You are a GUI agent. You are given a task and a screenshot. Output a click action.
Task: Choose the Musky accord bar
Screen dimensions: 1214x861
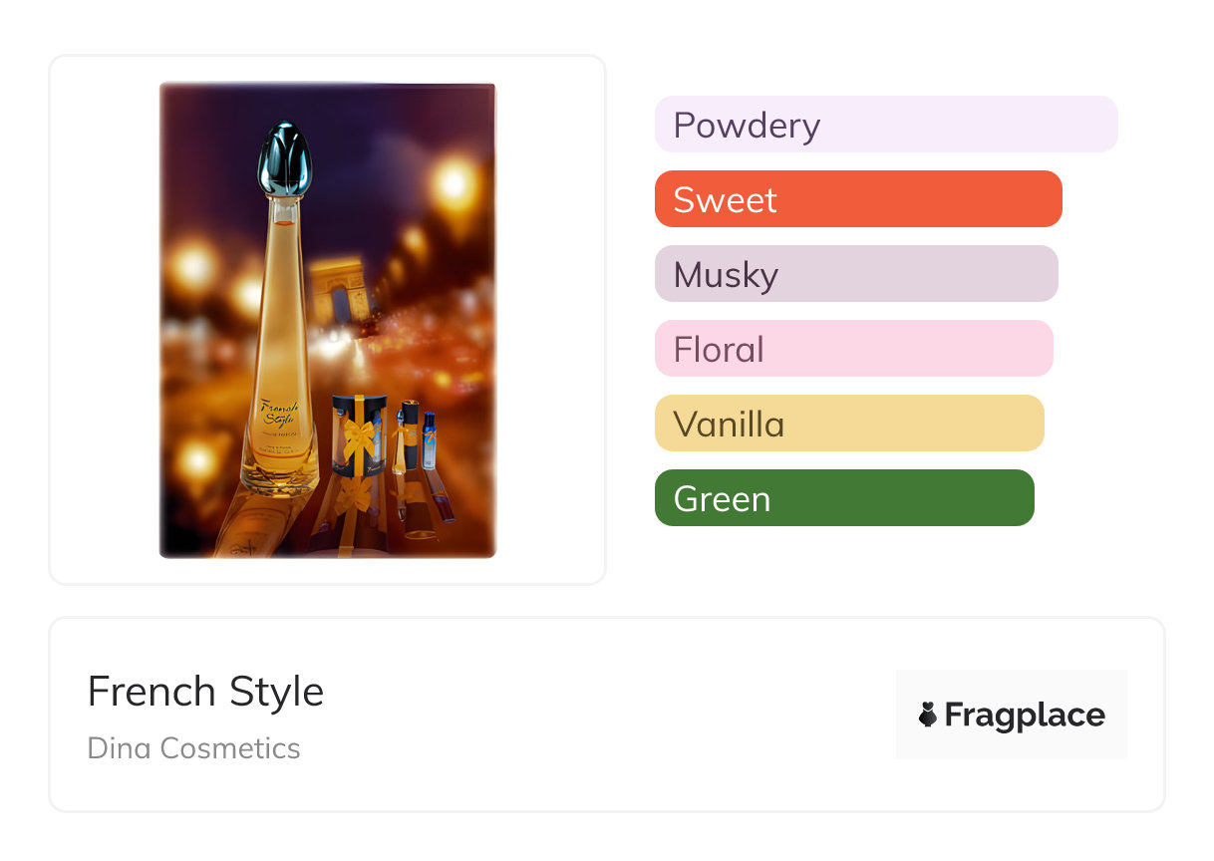coord(855,274)
